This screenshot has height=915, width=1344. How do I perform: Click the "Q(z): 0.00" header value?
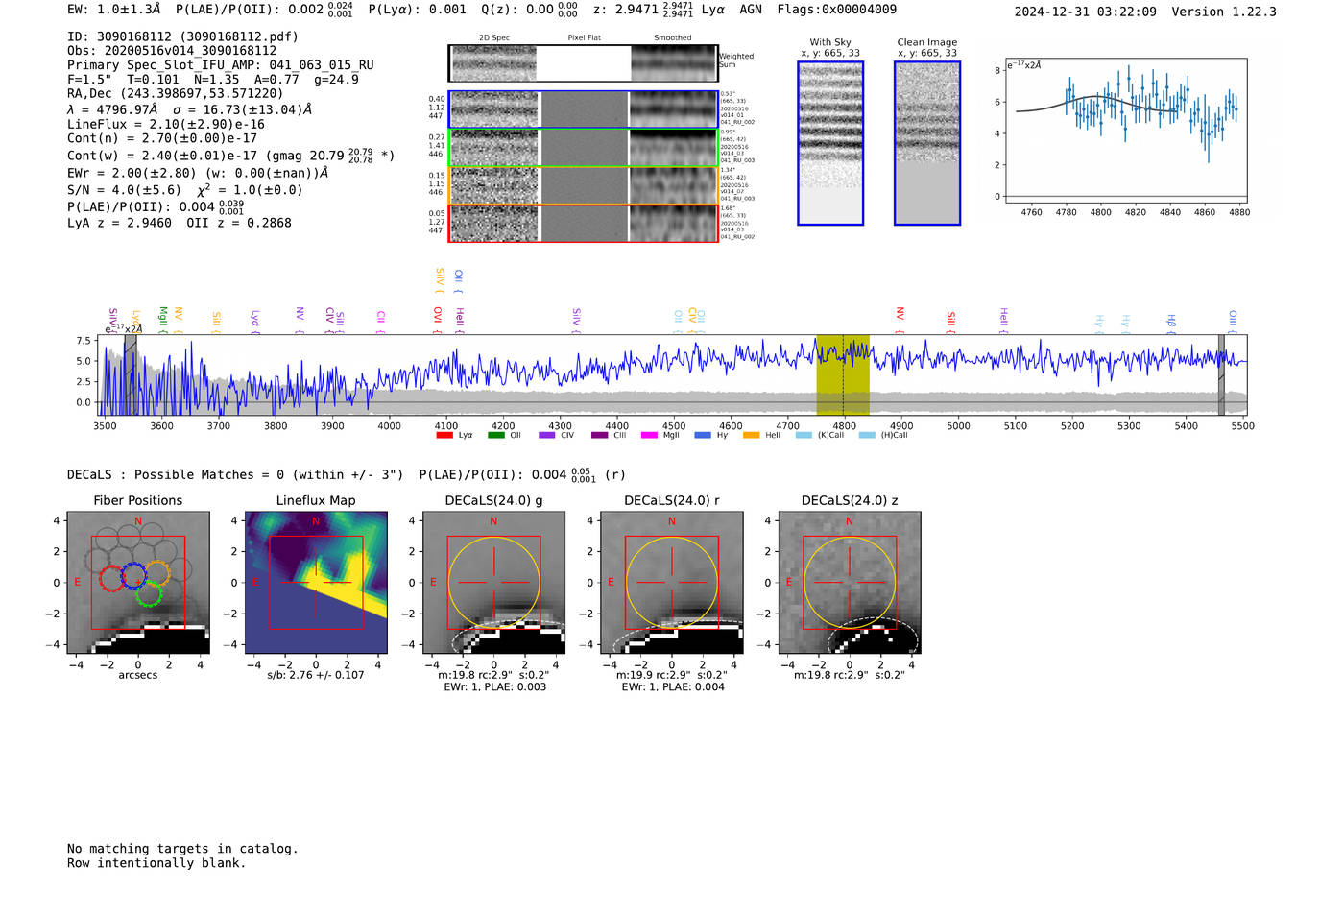517,10
